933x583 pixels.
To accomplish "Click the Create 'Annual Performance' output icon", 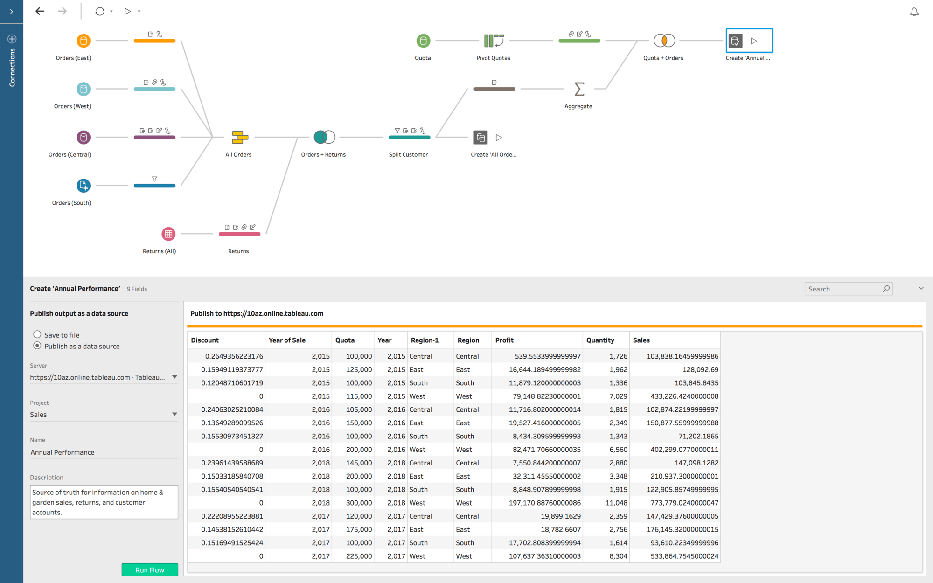I will pyautogui.click(x=735, y=41).
